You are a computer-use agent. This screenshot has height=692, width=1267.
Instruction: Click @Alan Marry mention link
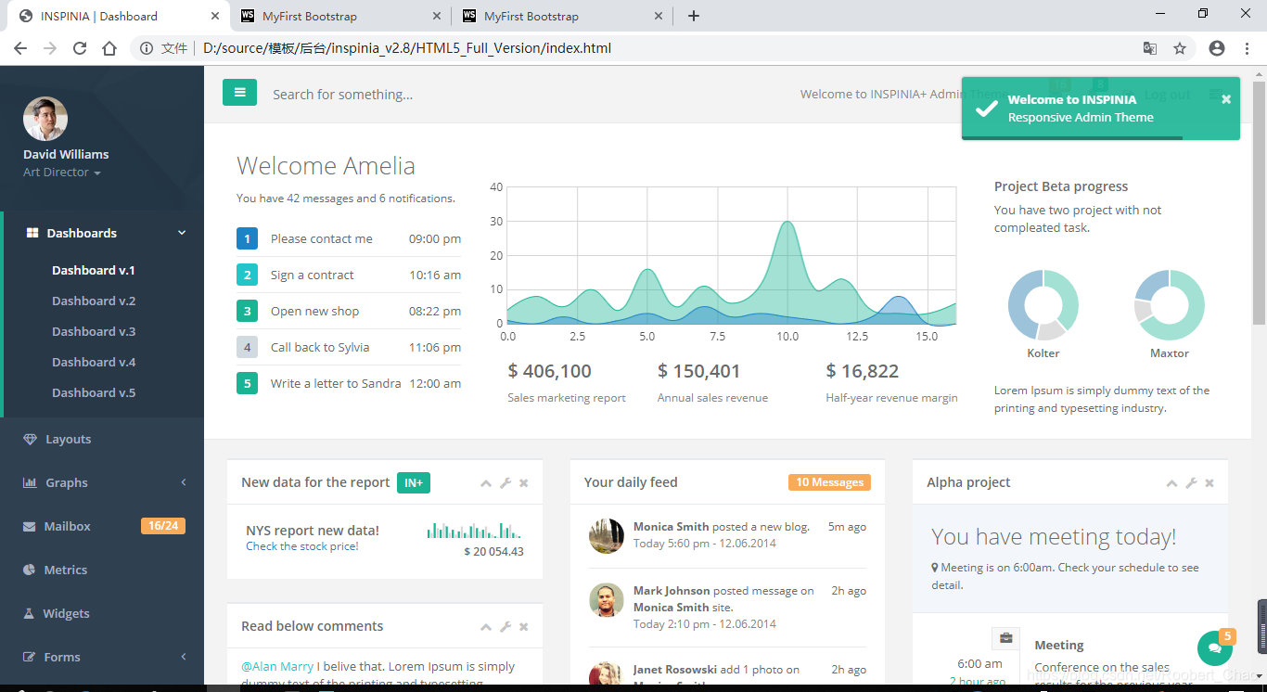277,666
